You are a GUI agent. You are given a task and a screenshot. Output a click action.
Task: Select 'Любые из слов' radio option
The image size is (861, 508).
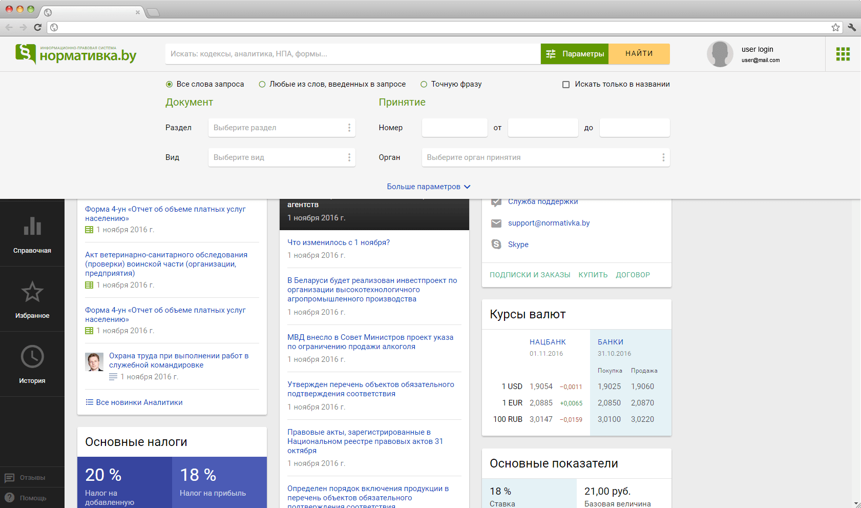pos(262,85)
